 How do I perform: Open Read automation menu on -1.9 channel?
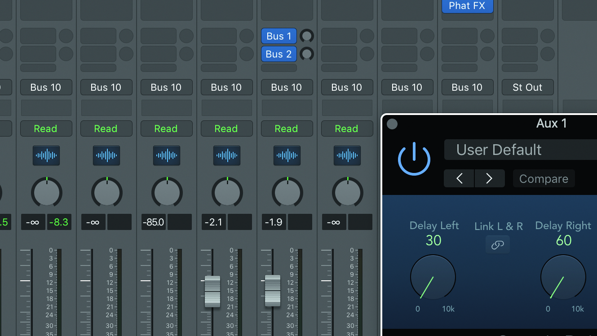coord(287,128)
